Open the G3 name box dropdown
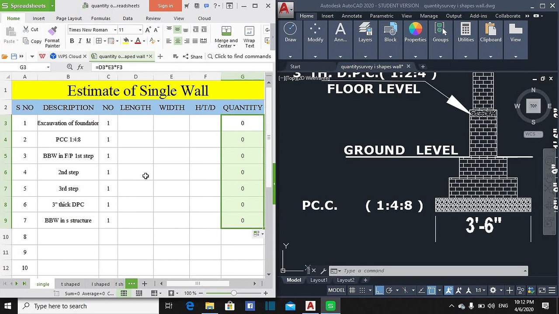This screenshot has height=314, width=559. tap(48, 67)
